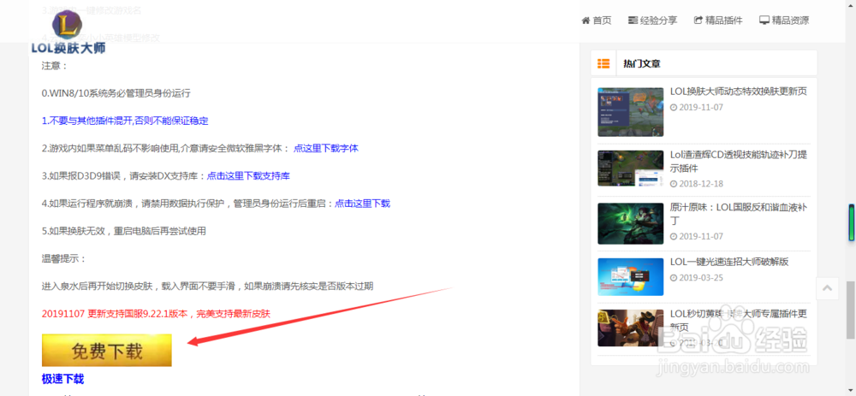Viewport: 856px width, 396px height.
Task: Click 点击这里下载 link for data execution fix
Action: click(x=362, y=204)
